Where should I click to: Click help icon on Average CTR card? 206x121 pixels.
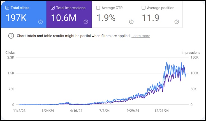131,22
